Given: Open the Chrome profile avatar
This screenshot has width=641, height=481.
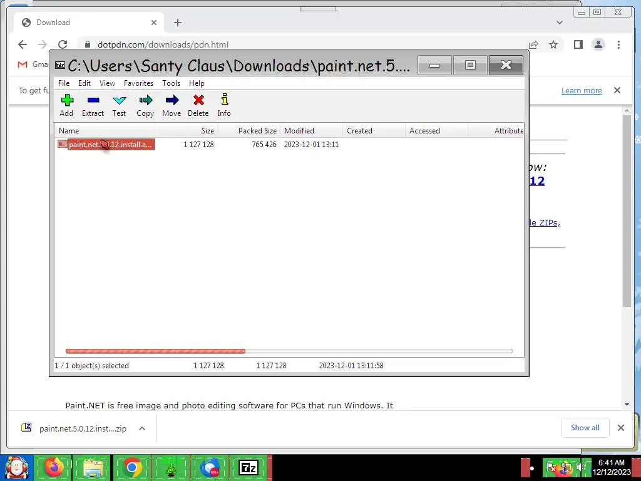Looking at the screenshot, I should click(x=598, y=44).
